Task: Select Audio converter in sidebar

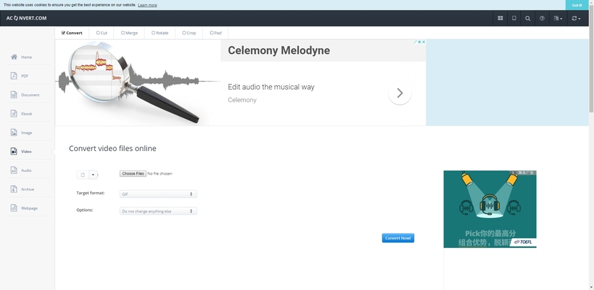Action: click(x=26, y=170)
